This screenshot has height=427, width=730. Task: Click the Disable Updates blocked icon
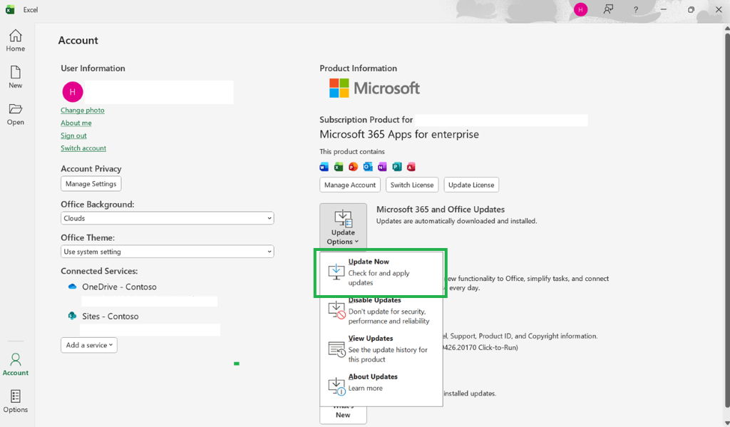[x=336, y=309]
